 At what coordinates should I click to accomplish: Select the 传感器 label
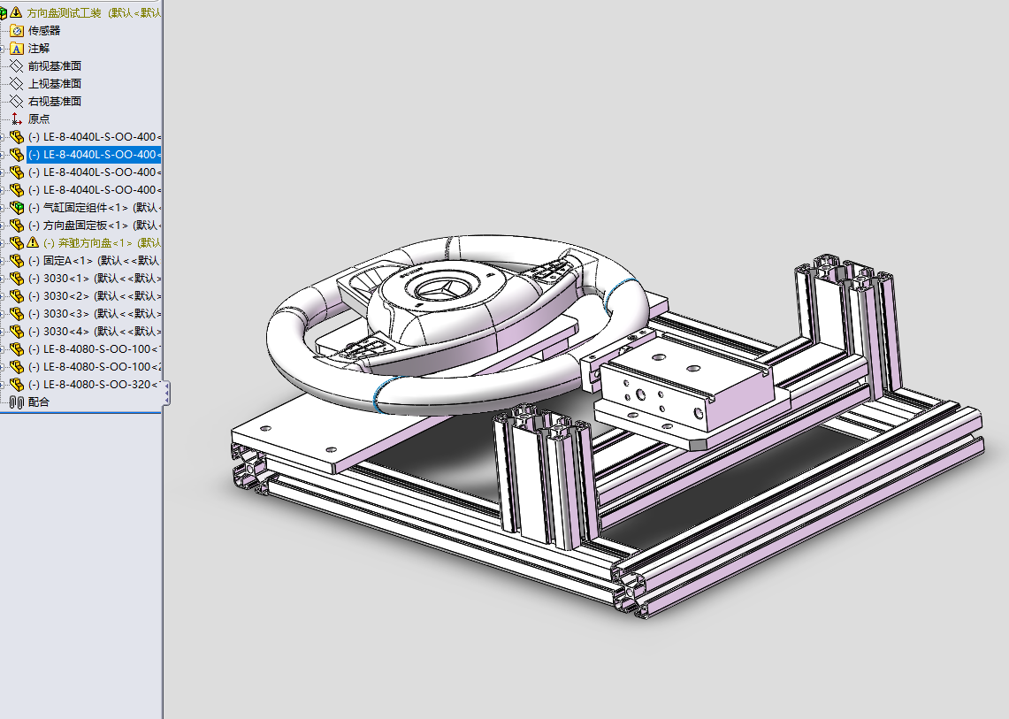point(43,30)
